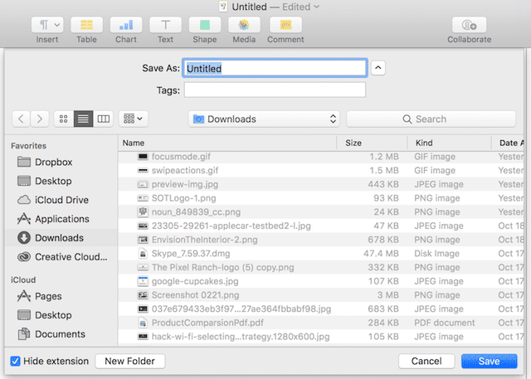The image size is (531, 379).
Task: Click the Tags input field
Action: pos(275,90)
